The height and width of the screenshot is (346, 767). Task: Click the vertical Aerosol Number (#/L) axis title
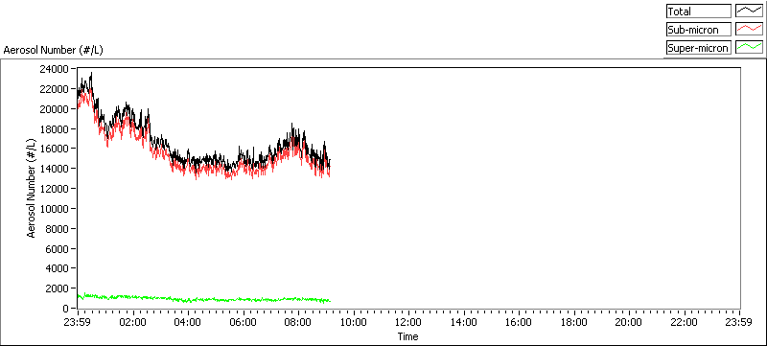(32, 188)
